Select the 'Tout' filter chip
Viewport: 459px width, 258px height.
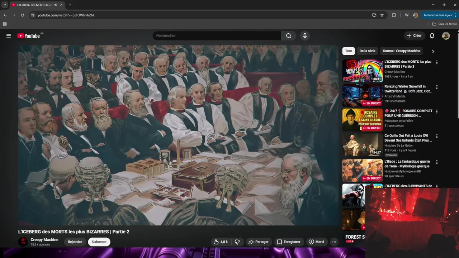pyautogui.click(x=349, y=51)
